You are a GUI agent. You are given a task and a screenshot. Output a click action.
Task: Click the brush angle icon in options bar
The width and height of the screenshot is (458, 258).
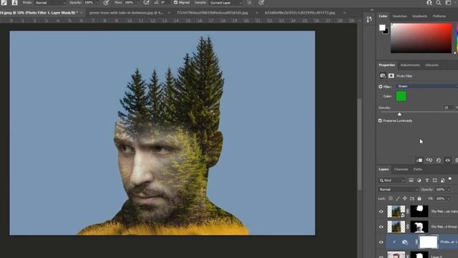click(x=157, y=3)
